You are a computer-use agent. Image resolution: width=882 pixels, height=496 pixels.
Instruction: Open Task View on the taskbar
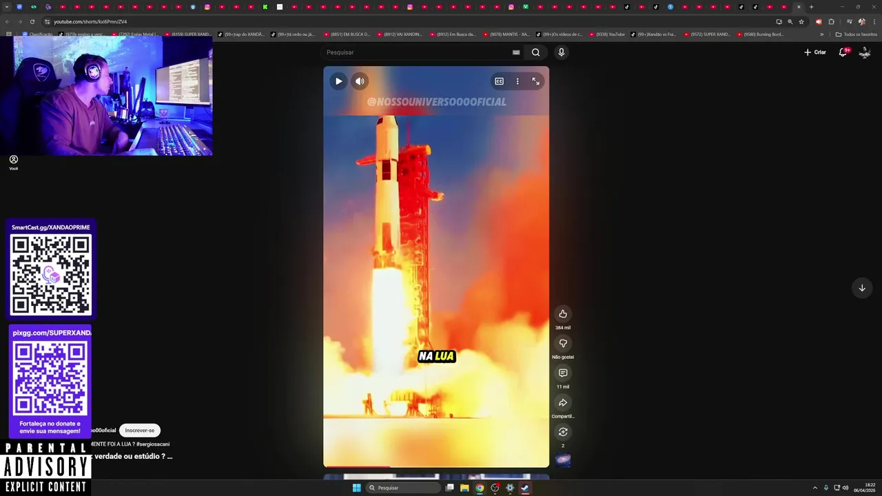(x=449, y=488)
